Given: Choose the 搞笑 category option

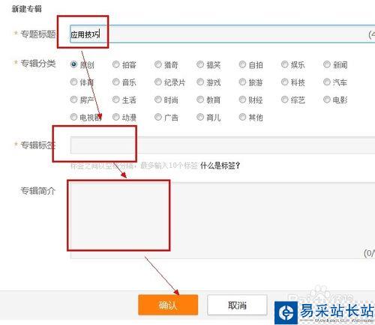Looking at the screenshot, I should (x=200, y=64).
